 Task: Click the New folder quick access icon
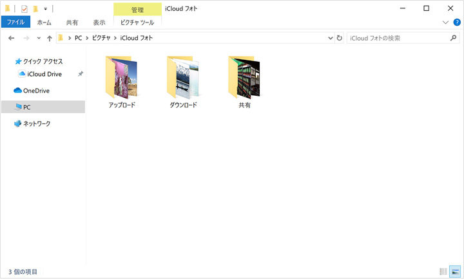tap(35, 9)
